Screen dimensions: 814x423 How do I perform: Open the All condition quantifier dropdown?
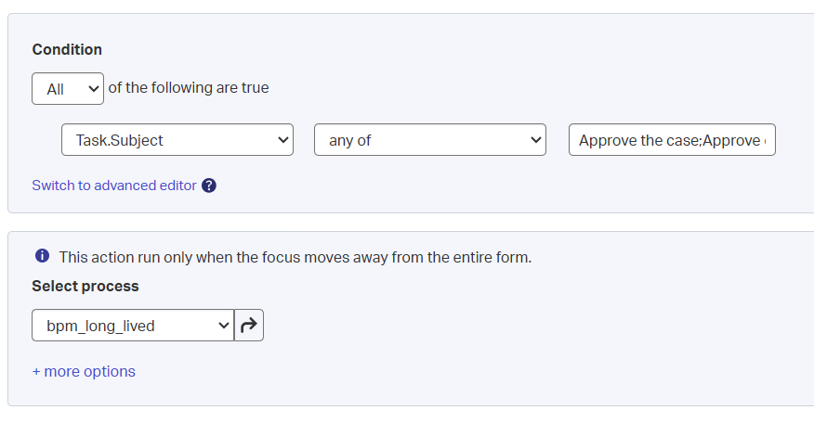[x=68, y=89]
